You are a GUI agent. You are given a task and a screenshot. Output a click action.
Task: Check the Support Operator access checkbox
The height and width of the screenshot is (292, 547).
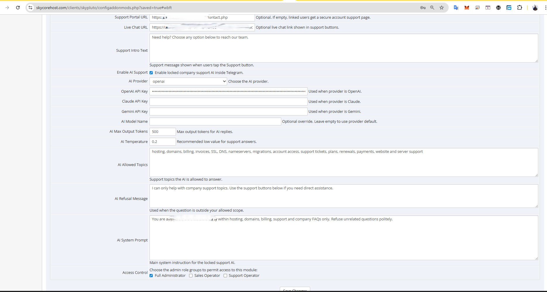point(225,276)
